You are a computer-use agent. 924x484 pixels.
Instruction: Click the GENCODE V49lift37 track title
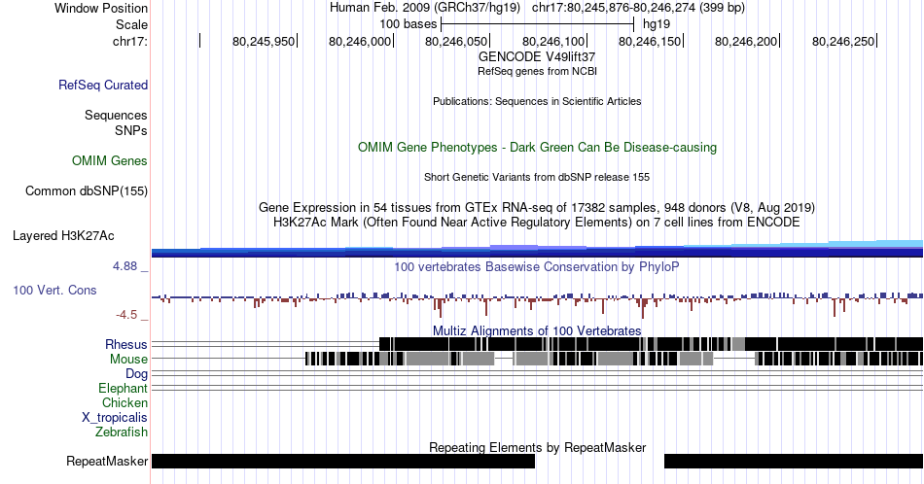pyautogui.click(x=537, y=56)
